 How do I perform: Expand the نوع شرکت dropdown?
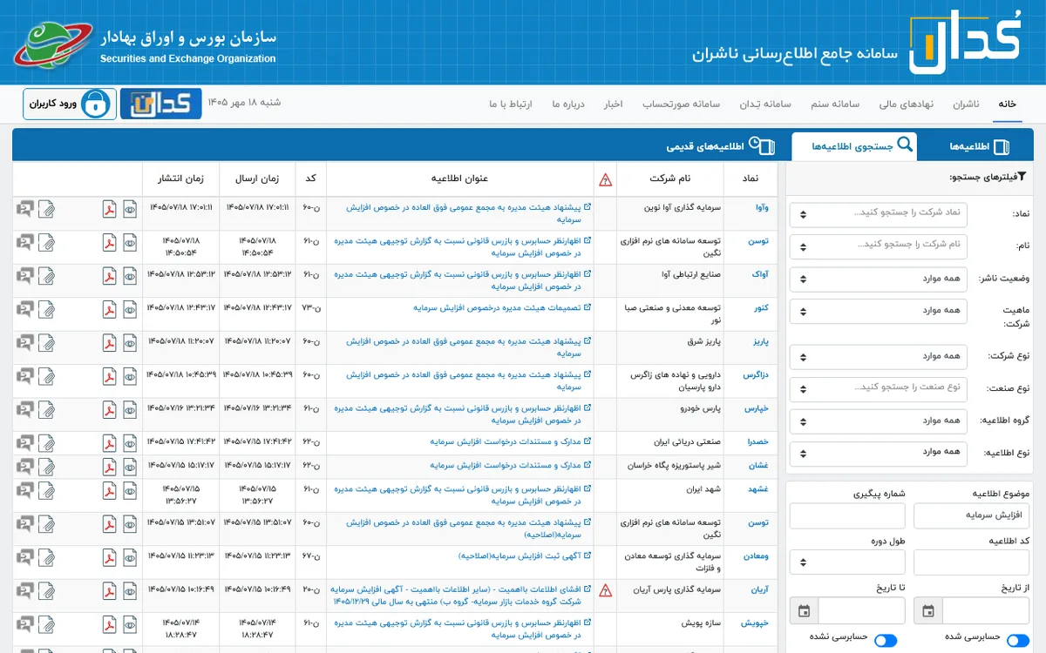tap(879, 357)
